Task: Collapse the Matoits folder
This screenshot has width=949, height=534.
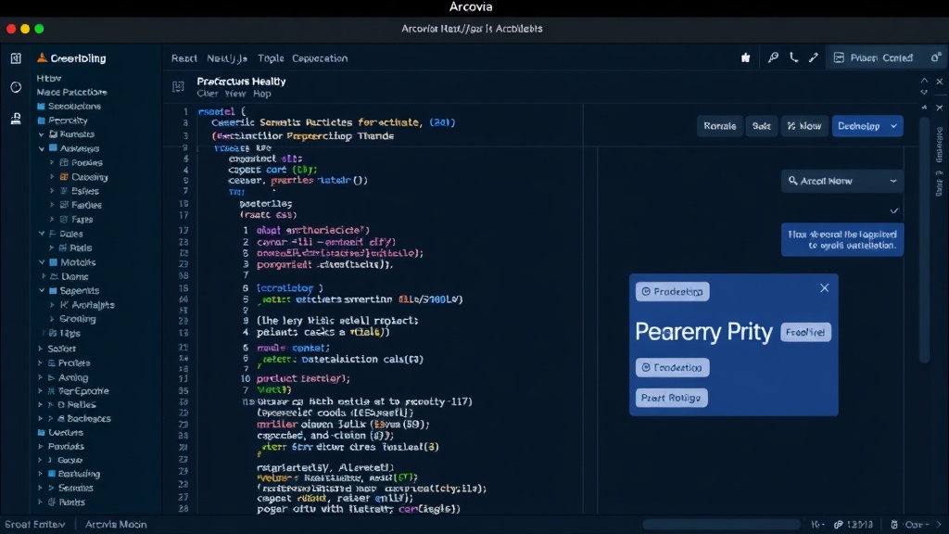Action: point(42,262)
